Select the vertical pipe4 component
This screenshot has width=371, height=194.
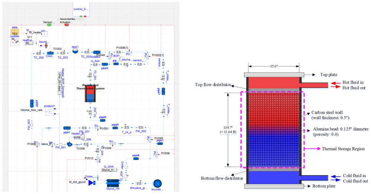[32, 103]
